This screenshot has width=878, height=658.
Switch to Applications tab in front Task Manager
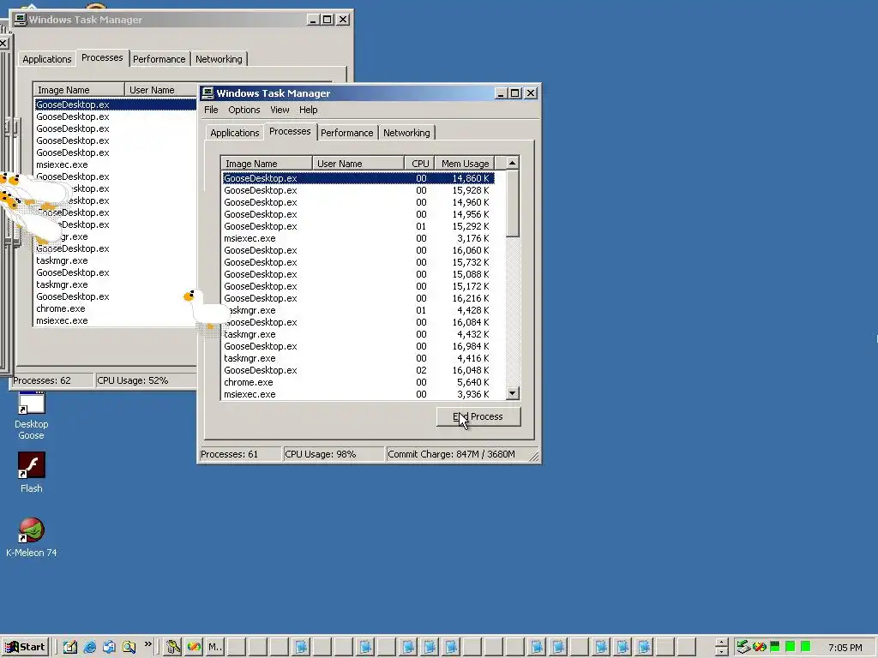pyautogui.click(x=235, y=133)
